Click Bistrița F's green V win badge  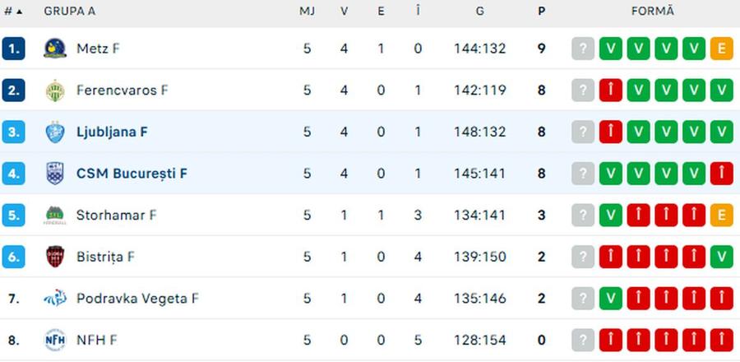point(722,257)
